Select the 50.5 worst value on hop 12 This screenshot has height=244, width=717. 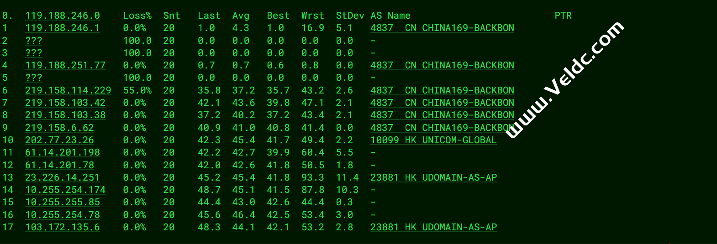pos(313,165)
